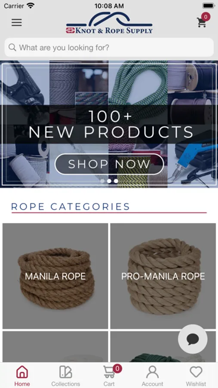Tap the Knot & Rope Supply logo
This screenshot has height=388, width=218.
109,23
